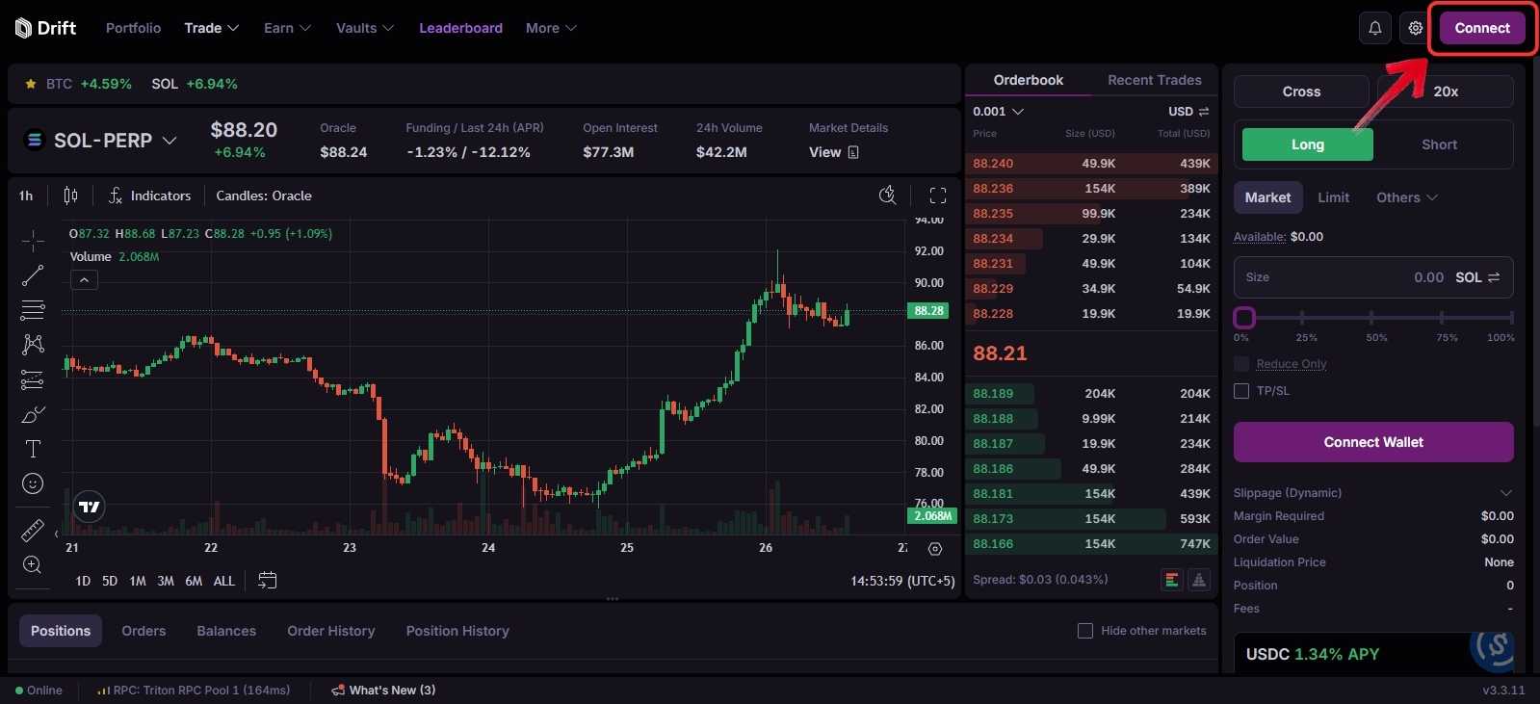Open the Fibonacci retracement tools
The width and height of the screenshot is (1540, 704).
coord(33,310)
